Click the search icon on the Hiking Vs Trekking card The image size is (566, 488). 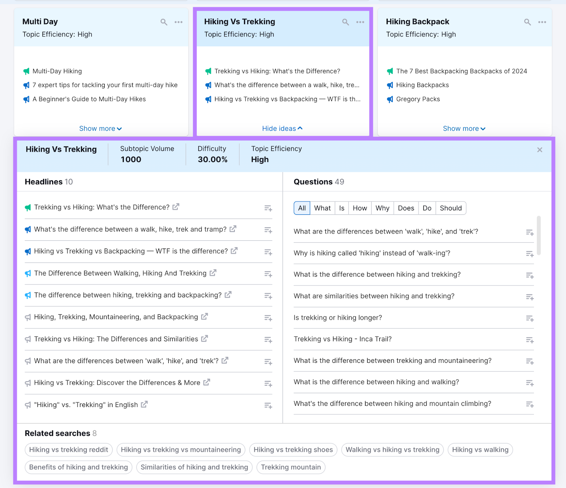point(345,22)
